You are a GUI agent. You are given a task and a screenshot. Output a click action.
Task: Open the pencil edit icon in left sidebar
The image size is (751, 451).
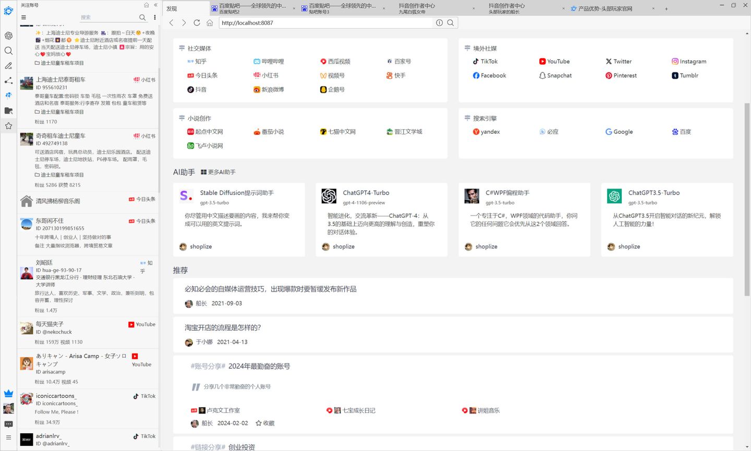point(8,66)
